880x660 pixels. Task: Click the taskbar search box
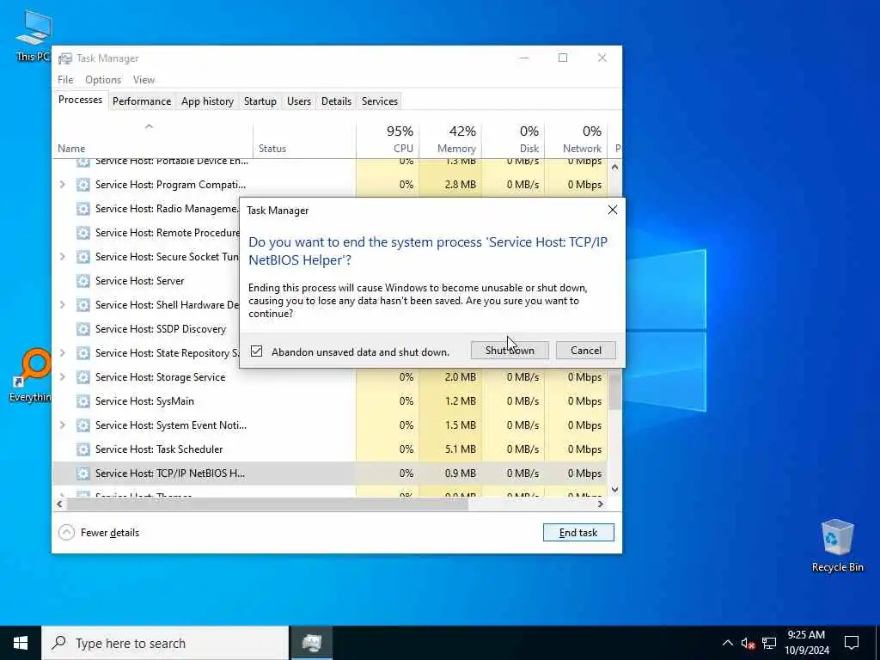point(165,643)
